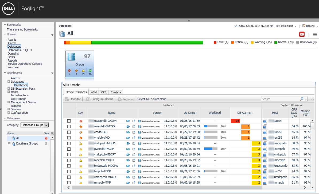
Task: Expand the Management Server node
Action: click(9, 102)
